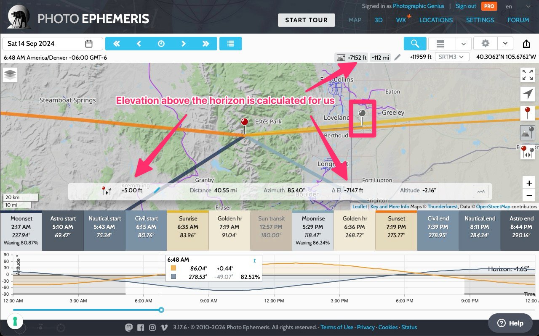Switch to the 3D tab
The height and width of the screenshot is (336, 539).
(x=379, y=20)
